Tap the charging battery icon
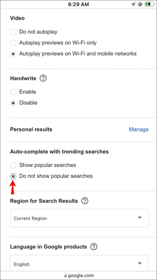This screenshot has height=280, width=157. [148, 4]
